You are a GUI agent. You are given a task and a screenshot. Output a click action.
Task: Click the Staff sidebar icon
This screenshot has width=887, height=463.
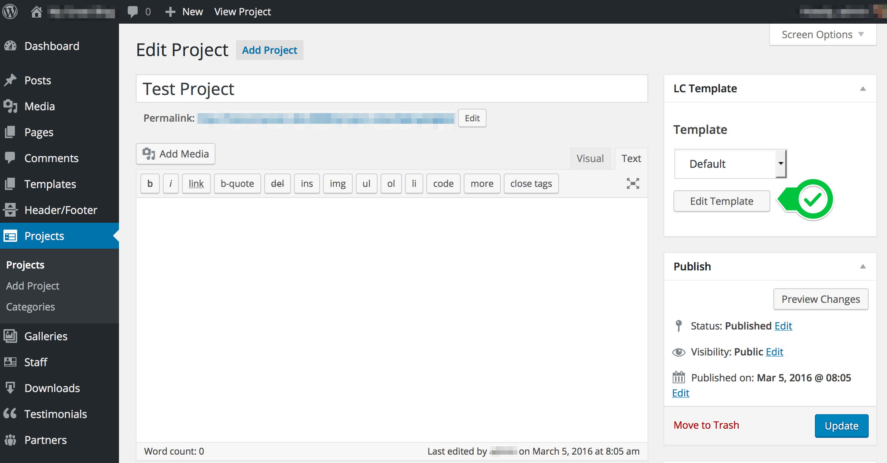(x=11, y=362)
